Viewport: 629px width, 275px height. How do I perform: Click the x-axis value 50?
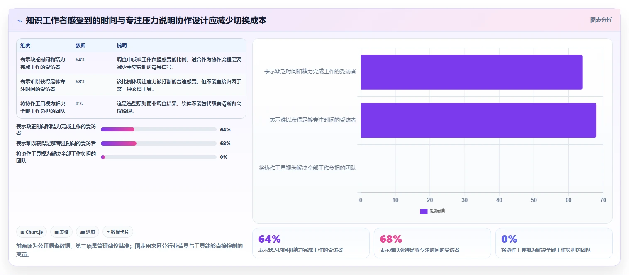tap(534, 200)
